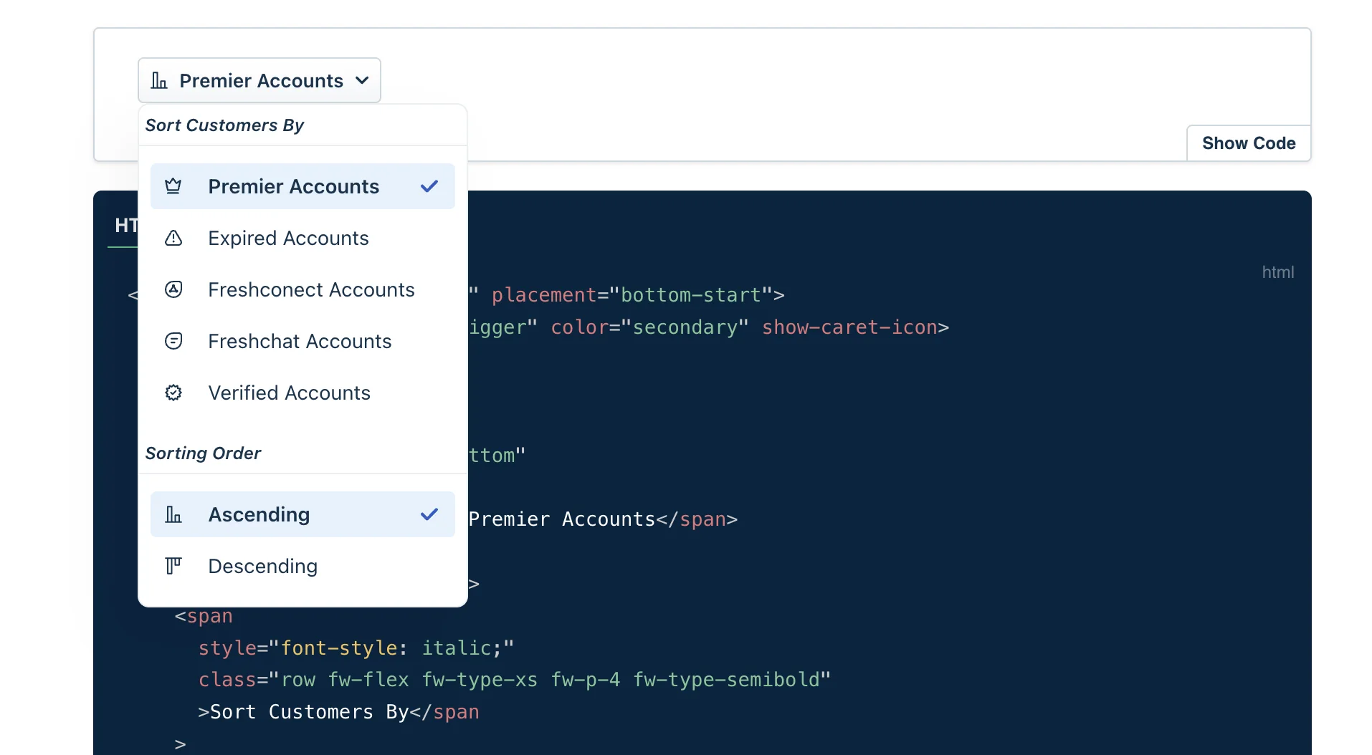Select Expired Accounts from the menu
The image size is (1372, 755).
click(302, 238)
